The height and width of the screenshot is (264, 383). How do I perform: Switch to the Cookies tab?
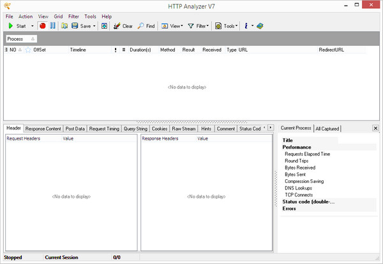click(160, 129)
